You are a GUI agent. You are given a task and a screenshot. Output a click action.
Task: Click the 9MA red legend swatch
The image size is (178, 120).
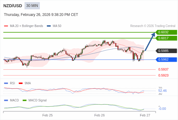click(x=21, y=83)
